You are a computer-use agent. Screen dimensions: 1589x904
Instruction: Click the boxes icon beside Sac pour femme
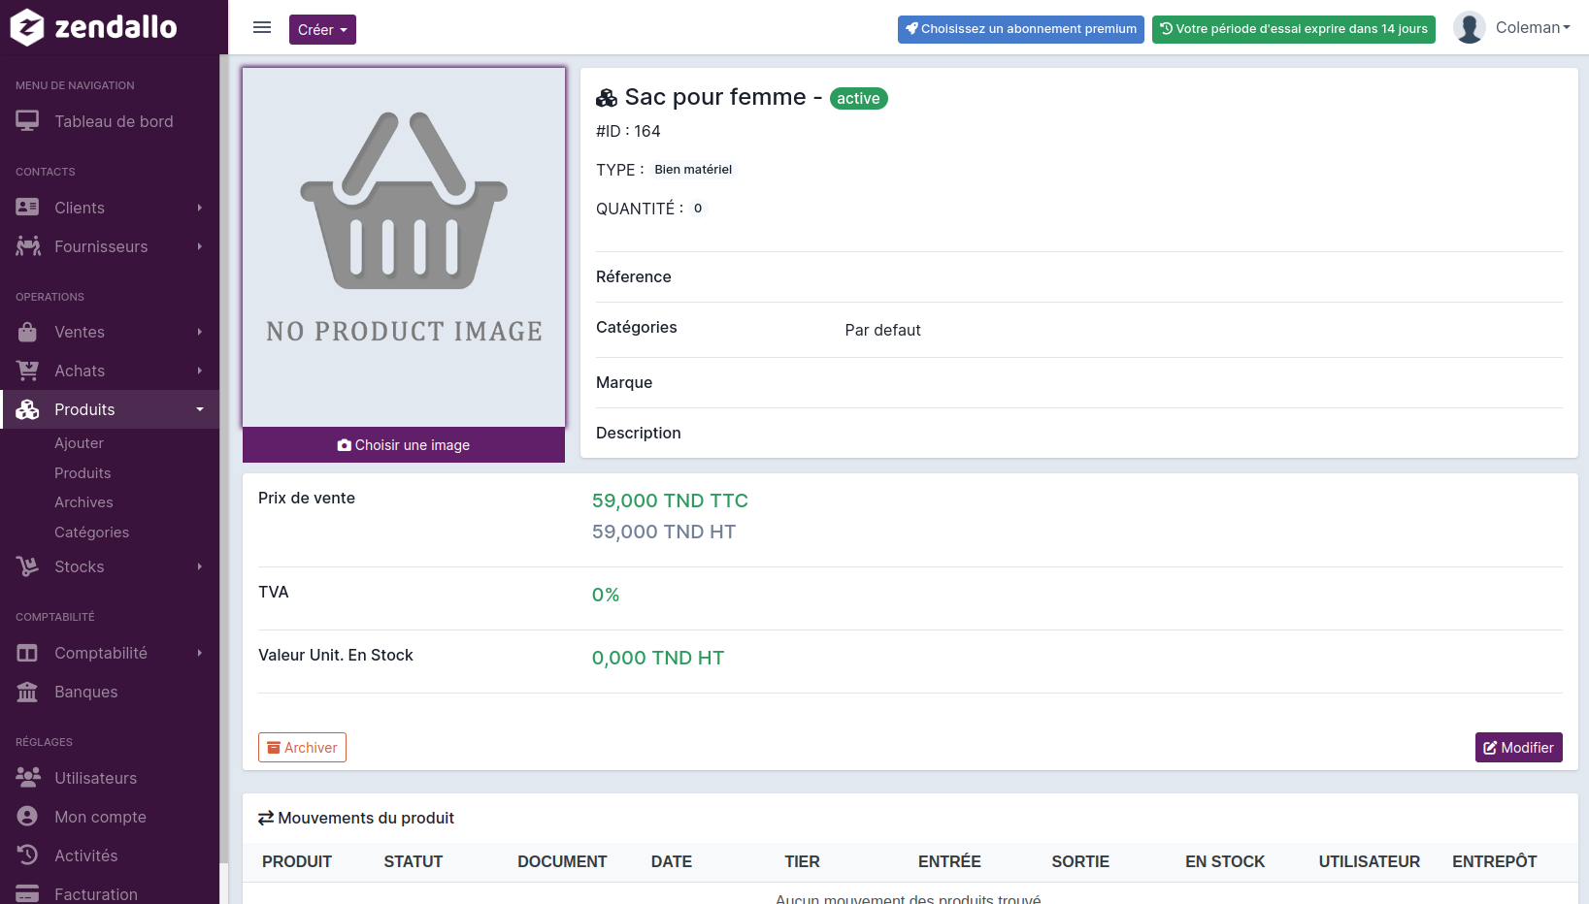(x=607, y=98)
